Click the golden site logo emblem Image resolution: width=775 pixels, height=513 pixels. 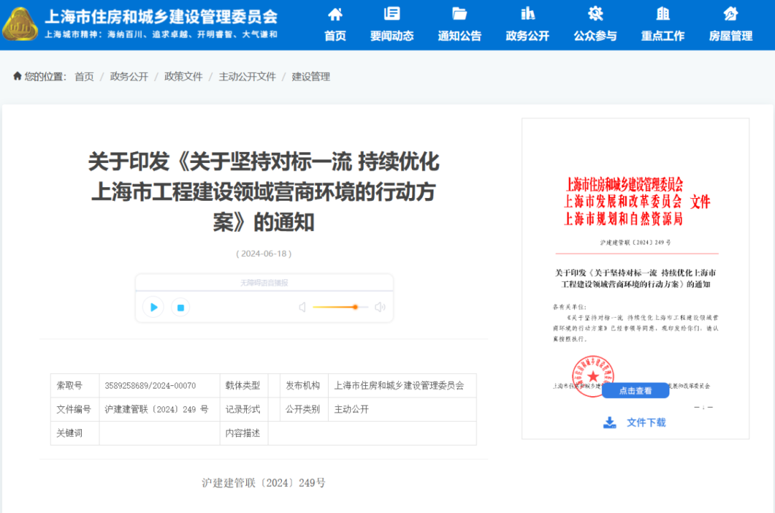(20, 24)
